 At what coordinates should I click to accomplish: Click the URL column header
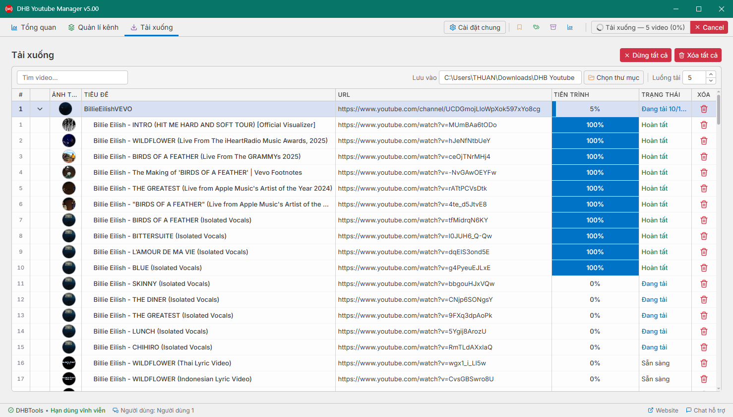(443, 94)
